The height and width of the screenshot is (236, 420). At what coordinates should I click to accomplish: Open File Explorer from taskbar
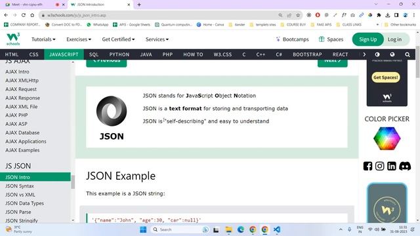(228, 229)
